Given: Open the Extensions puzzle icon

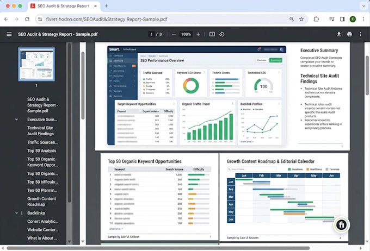Looking at the screenshot, I should (316, 20).
